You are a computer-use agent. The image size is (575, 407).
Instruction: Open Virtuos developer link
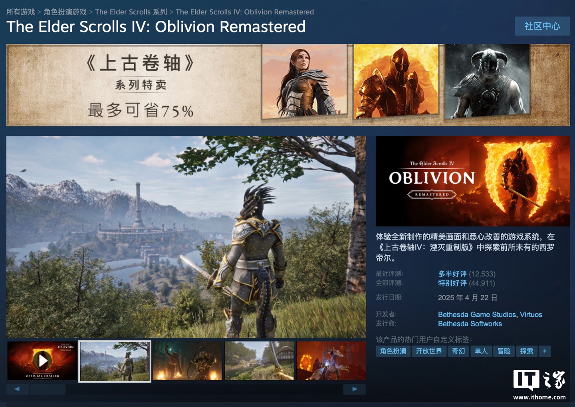(531, 315)
